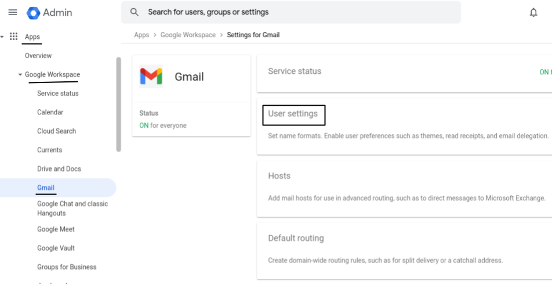The width and height of the screenshot is (552, 284).
Task: Select Google Workspace in the sidebar
Action: coord(52,74)
